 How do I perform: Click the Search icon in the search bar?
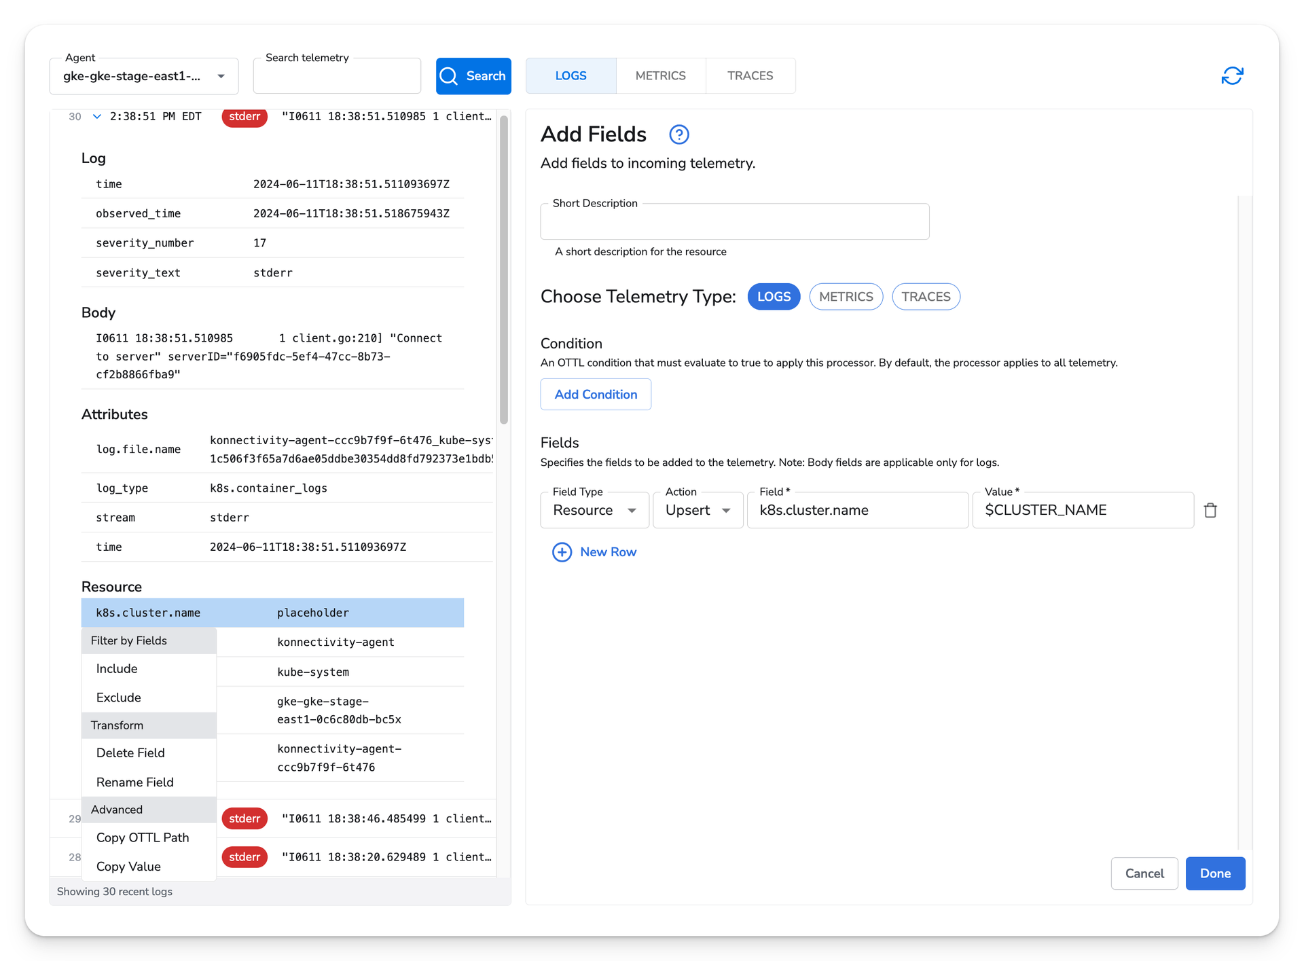coord(454,76)
